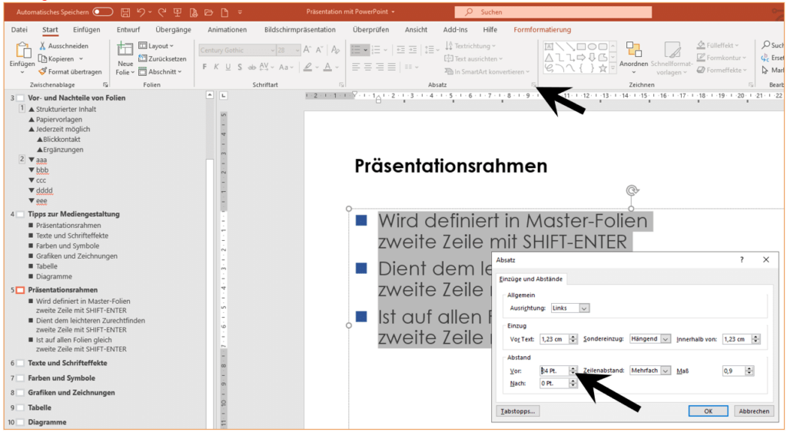Clear all formatting with the eraser A icon
Viewport: 787px width, 432px height.
coord(335,50)
